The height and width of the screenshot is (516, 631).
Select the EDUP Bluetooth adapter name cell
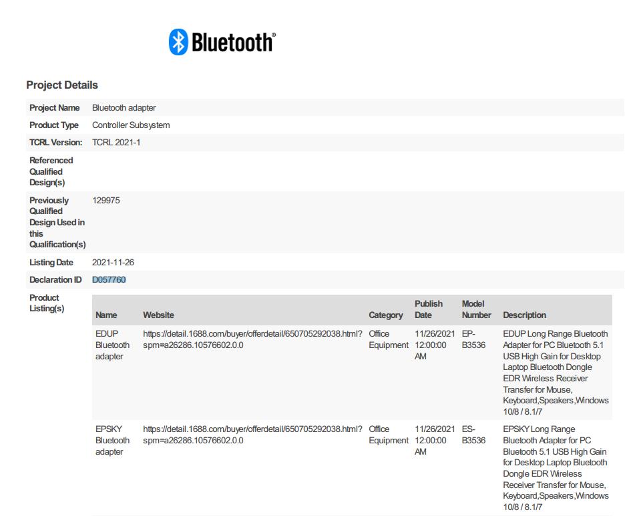pyautogui.click(x=112, y=345)
